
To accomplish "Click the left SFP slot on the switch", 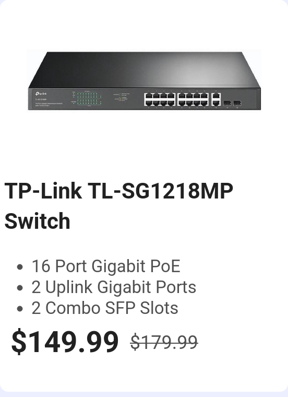I will (227, 103).
